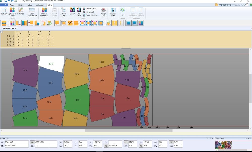This screenshot has height=152, width=252.
Task: Click the blue and purple tiles icon
Action: [141, 23]
